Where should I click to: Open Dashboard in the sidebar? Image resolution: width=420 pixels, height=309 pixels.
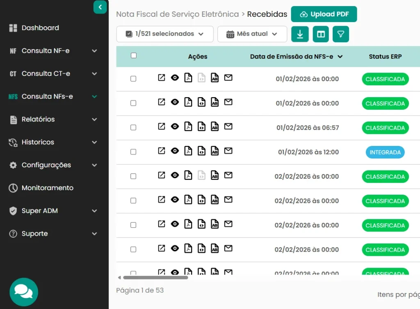click(40, 28)
